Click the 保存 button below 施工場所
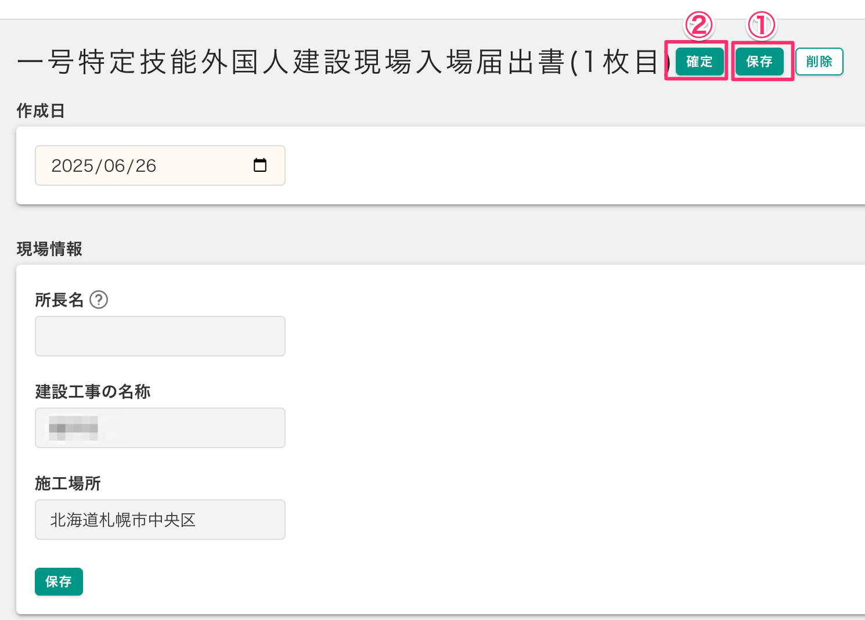Image resolution: width=865 pixels, height=620 pixels. (59, 582)
